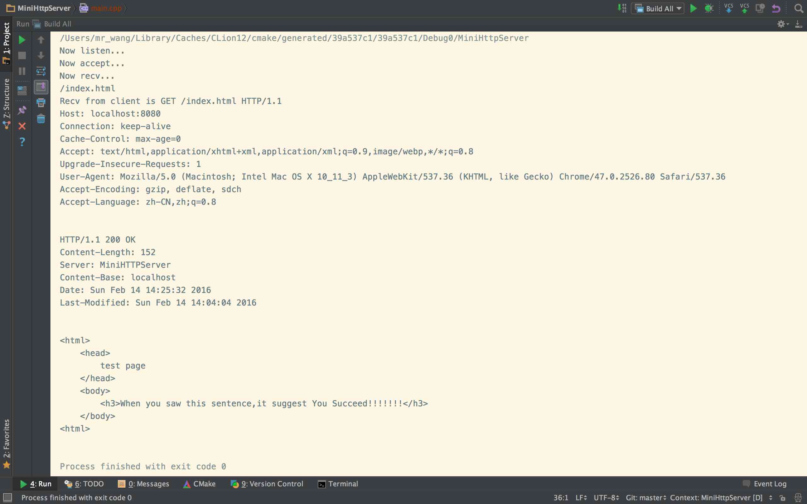The width and height of the screenshot is (807, 504).
Task: Click the main.cpp breadcrumb
Action: 106,8
